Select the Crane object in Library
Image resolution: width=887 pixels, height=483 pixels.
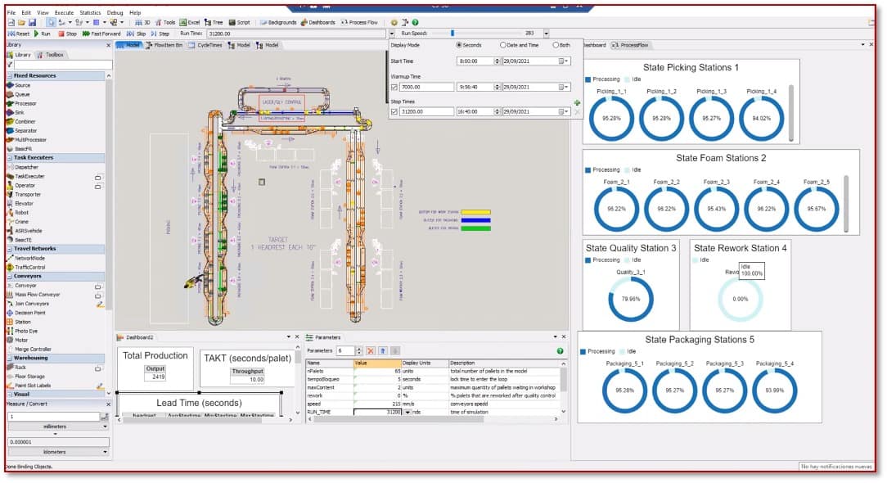(x=17, y=221)
